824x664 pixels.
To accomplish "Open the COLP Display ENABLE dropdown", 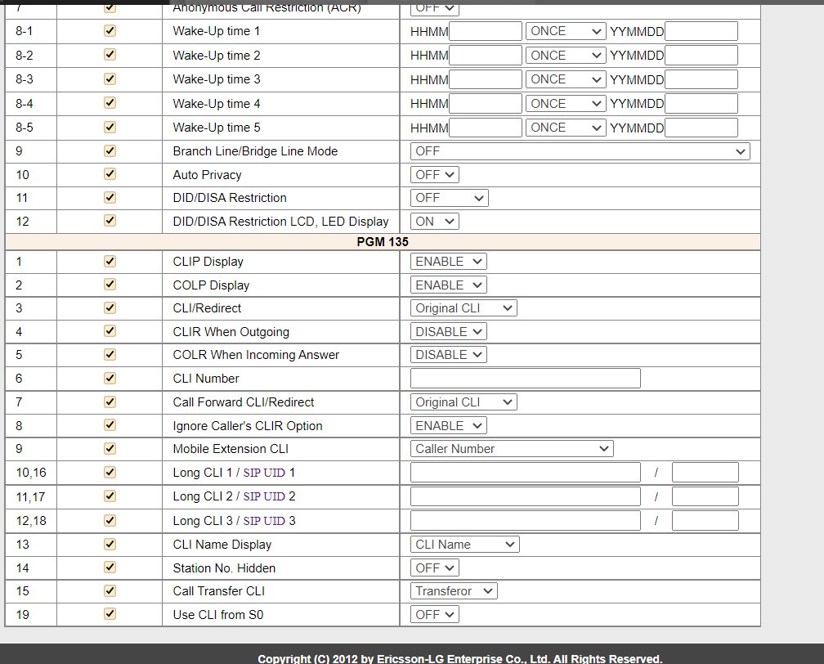I will point(448,285).
